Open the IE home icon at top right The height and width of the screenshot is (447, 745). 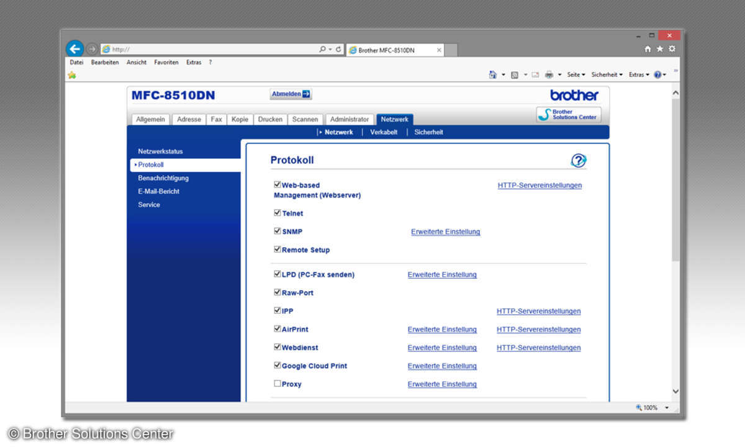point(648,49)
